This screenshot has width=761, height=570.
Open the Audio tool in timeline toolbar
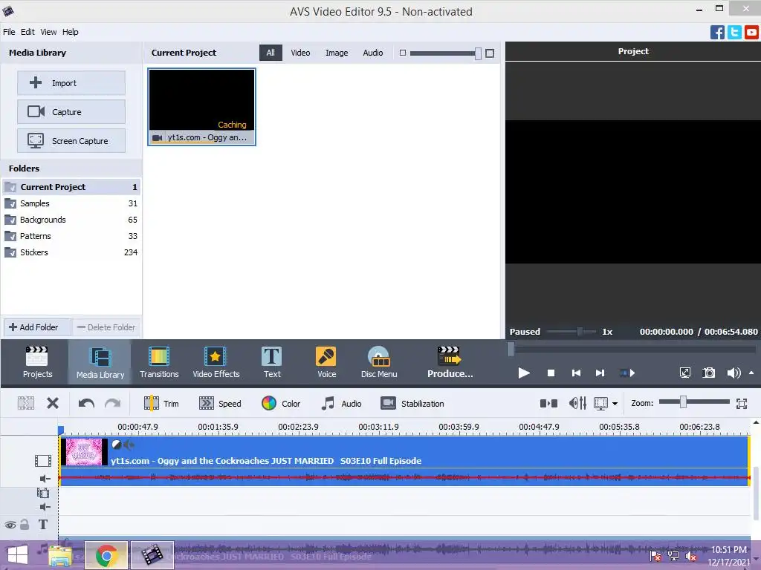pyautogui.click(x=342, y=403)
